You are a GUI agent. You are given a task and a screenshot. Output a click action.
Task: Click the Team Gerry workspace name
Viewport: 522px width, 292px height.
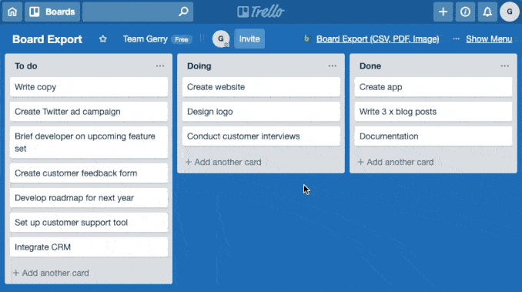click(146, 39)
